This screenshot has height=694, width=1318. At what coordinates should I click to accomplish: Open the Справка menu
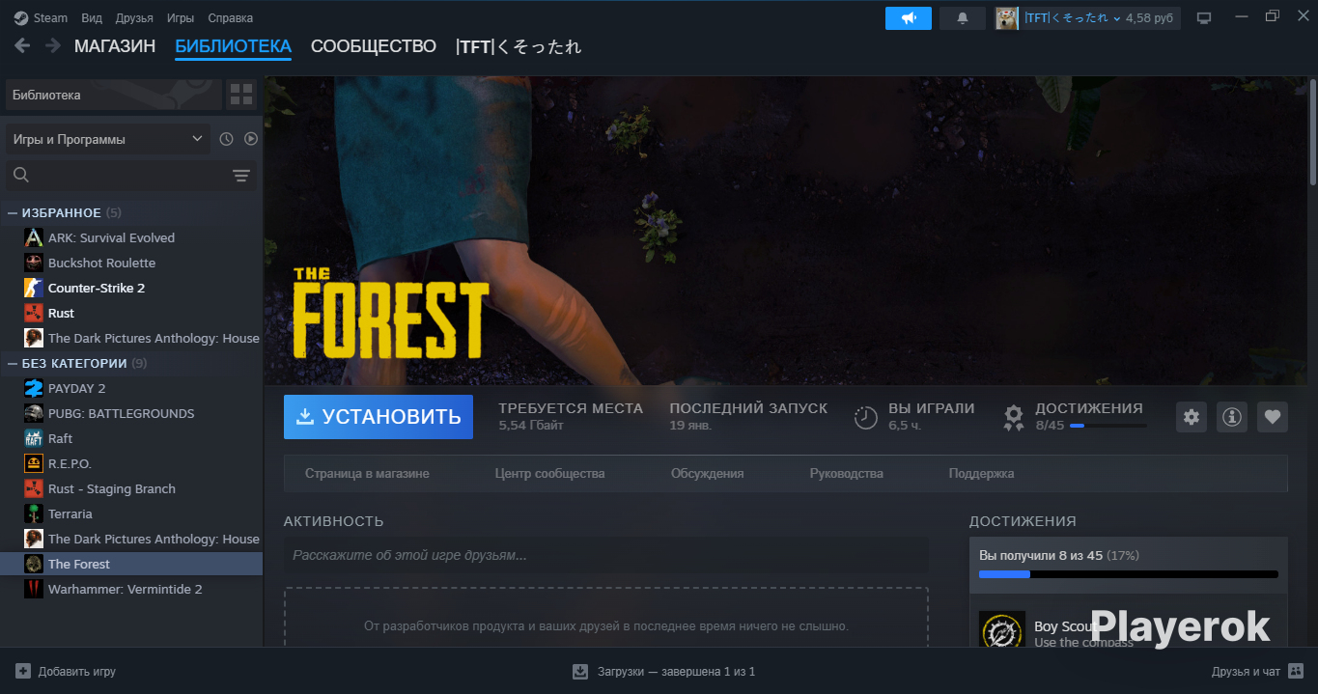pyautogui.click(x=231, y=18)
